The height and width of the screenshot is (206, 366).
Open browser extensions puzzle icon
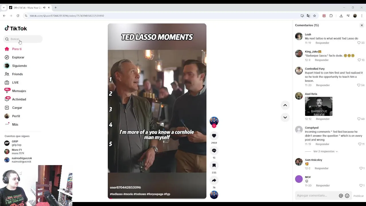click(331, 16)
